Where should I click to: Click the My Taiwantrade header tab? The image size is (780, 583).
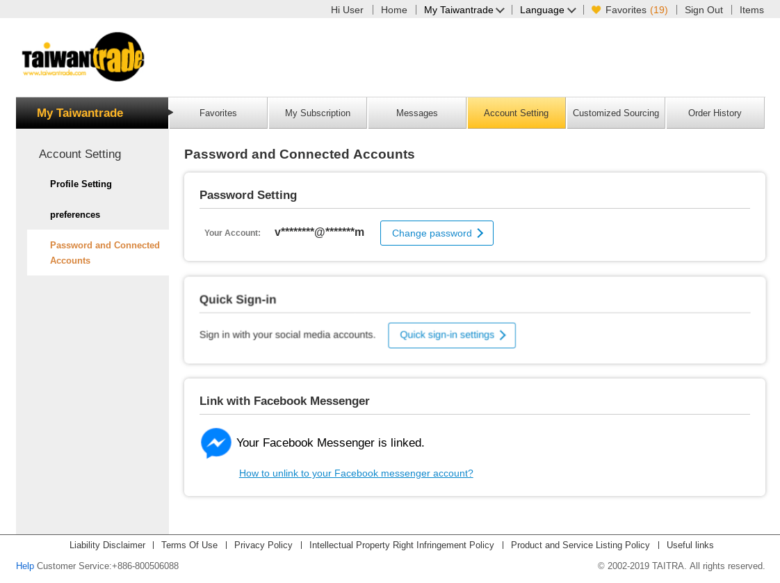[92, 113]
